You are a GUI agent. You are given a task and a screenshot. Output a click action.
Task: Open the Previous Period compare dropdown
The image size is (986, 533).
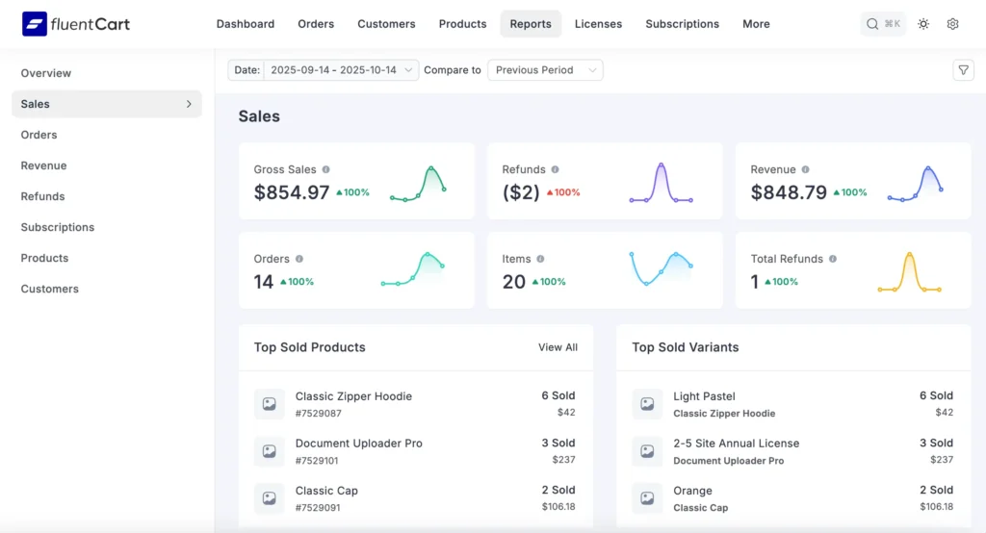[x=545, y=70]
